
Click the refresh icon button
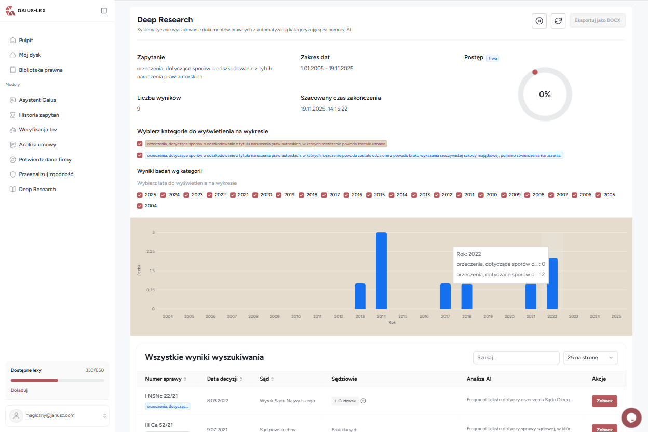(x=558, y=21)
